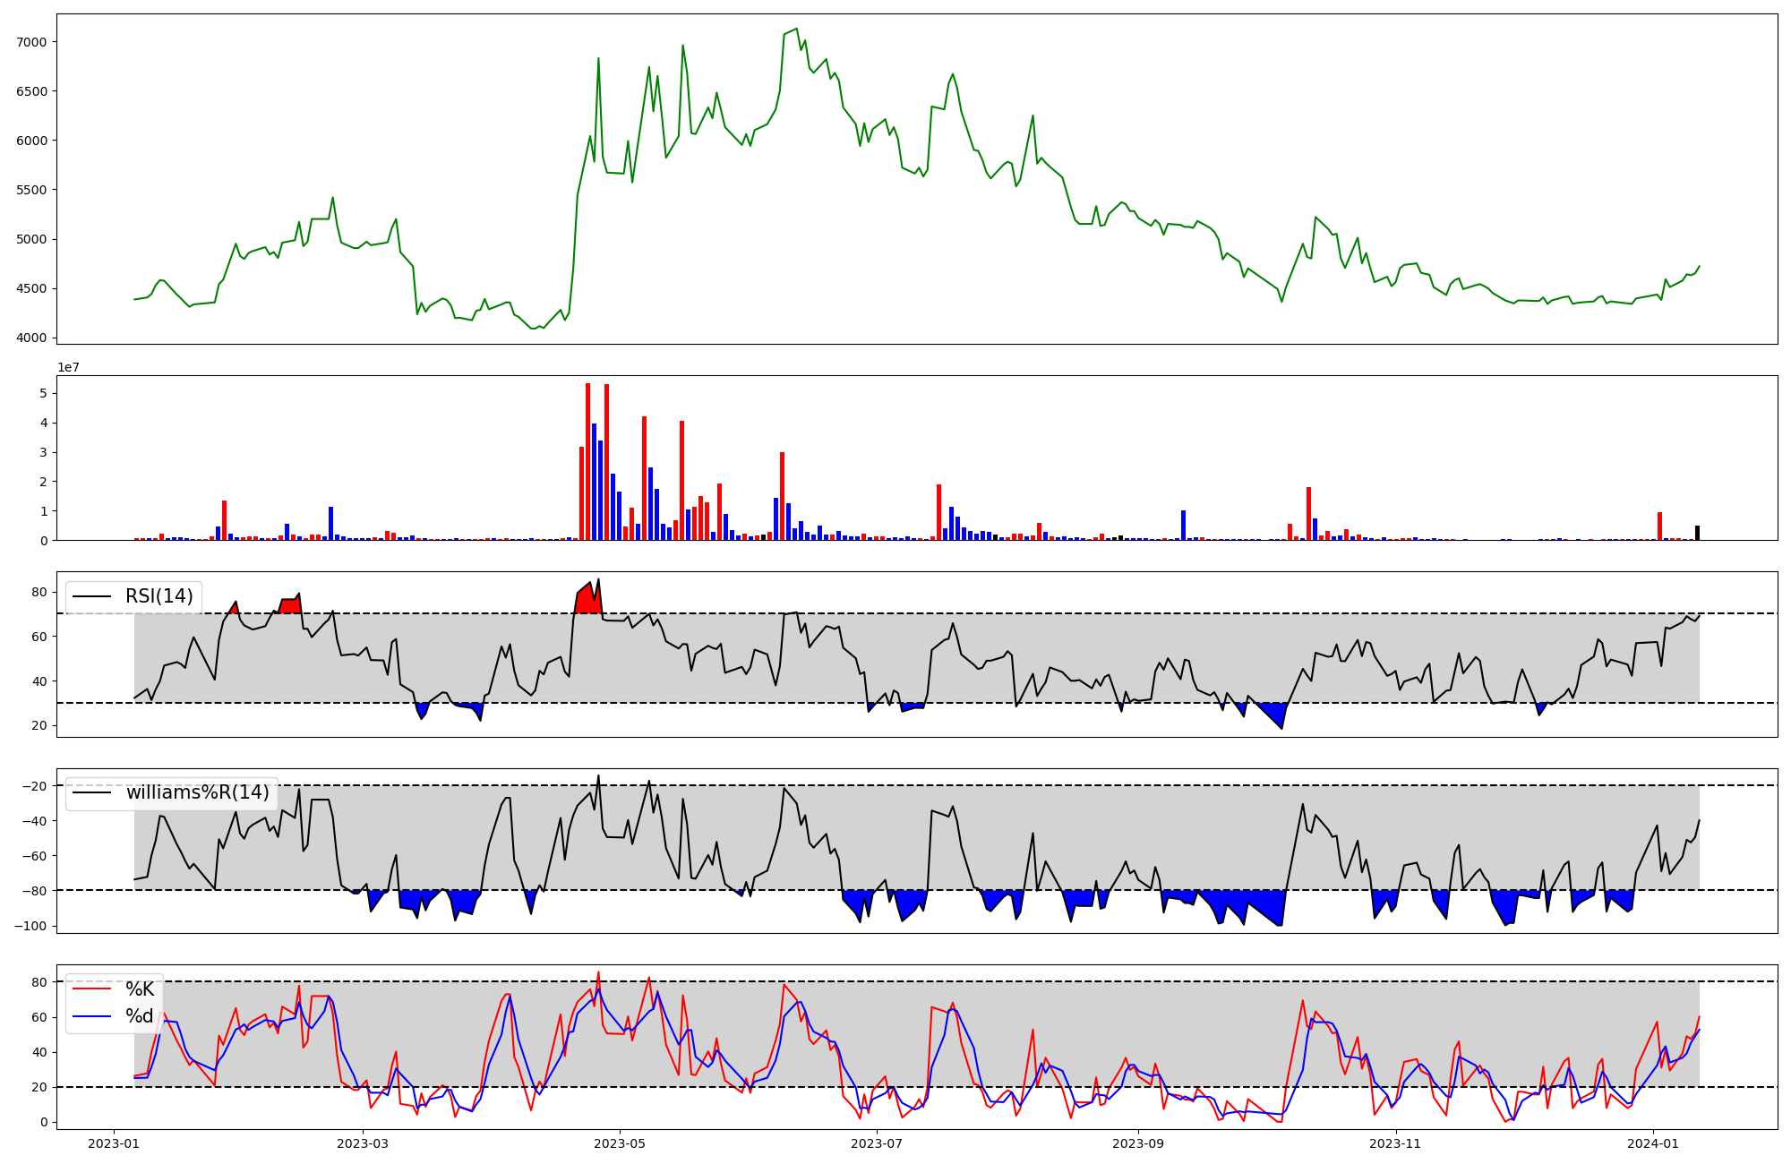The height and width of the screenshot is (1164, 1791).
Task: Click the price peak above 7000 on the green line
Action: click(796, 29)
